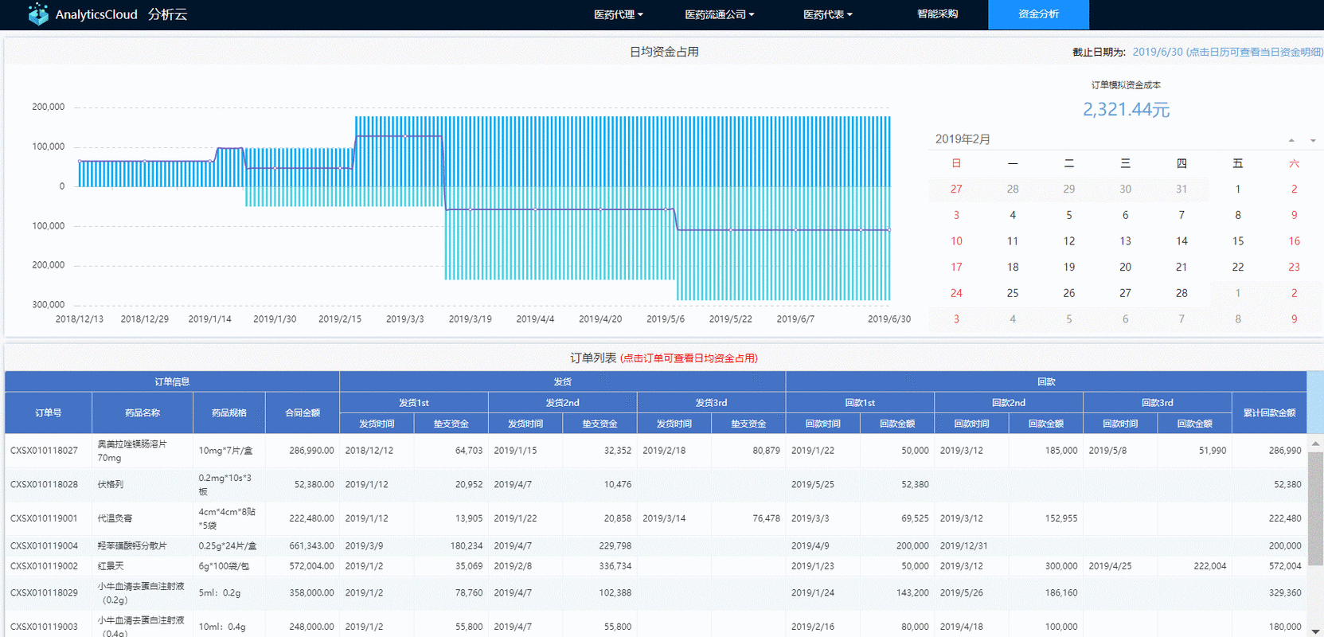This screenshot has width=1324, height=637.
Task: Select February 28 in the calendar
Action: 1181,293
